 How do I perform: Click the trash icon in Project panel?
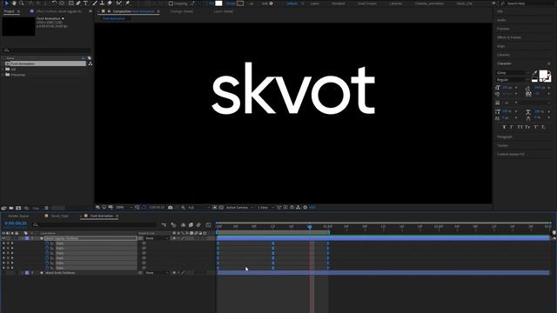click(46, 208)
